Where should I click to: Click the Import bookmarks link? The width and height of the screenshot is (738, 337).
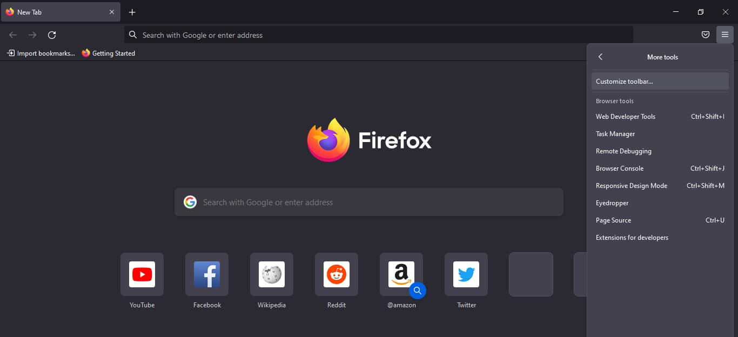(x=41, y=53)
